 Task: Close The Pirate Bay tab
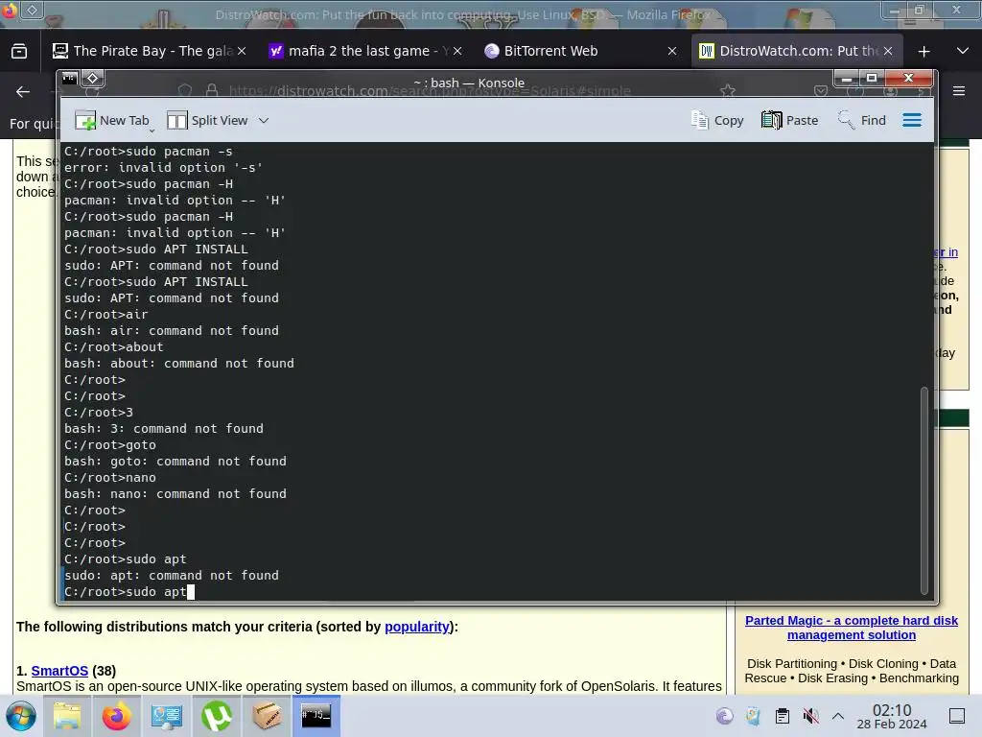tap(242, 51)
